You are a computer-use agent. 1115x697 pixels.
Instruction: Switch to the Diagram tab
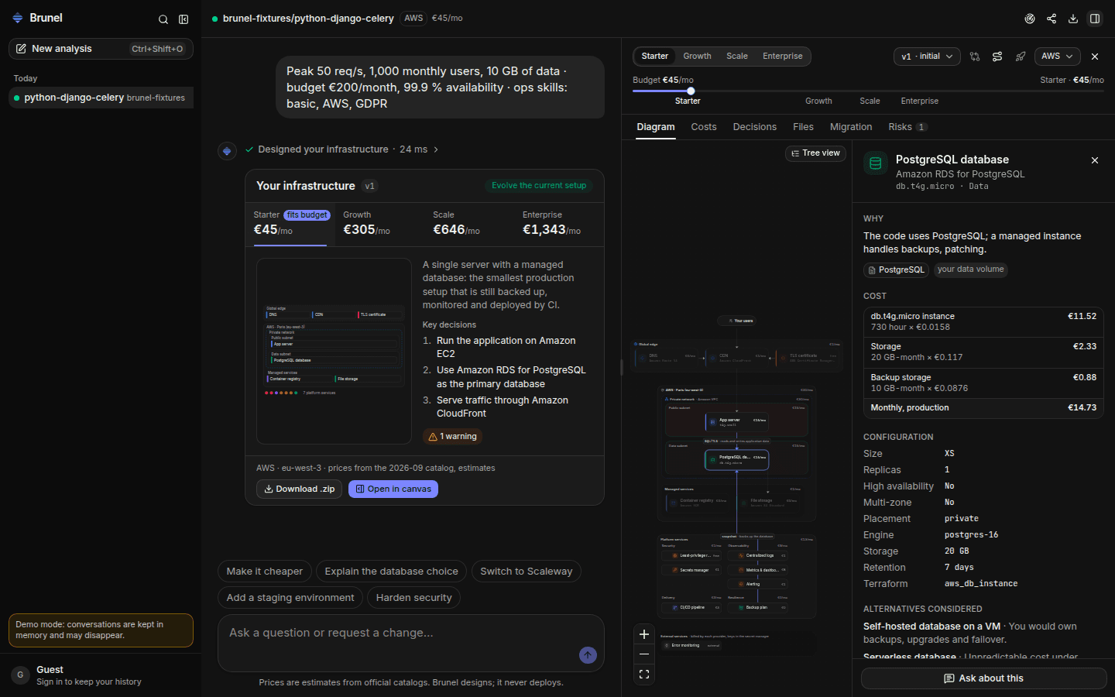pos(656,127)
